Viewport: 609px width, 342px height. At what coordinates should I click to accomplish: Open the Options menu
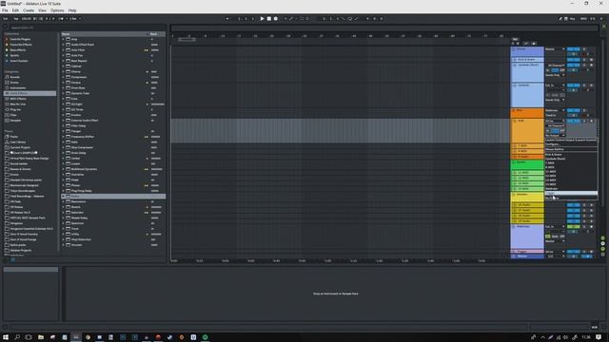[57, 10]
